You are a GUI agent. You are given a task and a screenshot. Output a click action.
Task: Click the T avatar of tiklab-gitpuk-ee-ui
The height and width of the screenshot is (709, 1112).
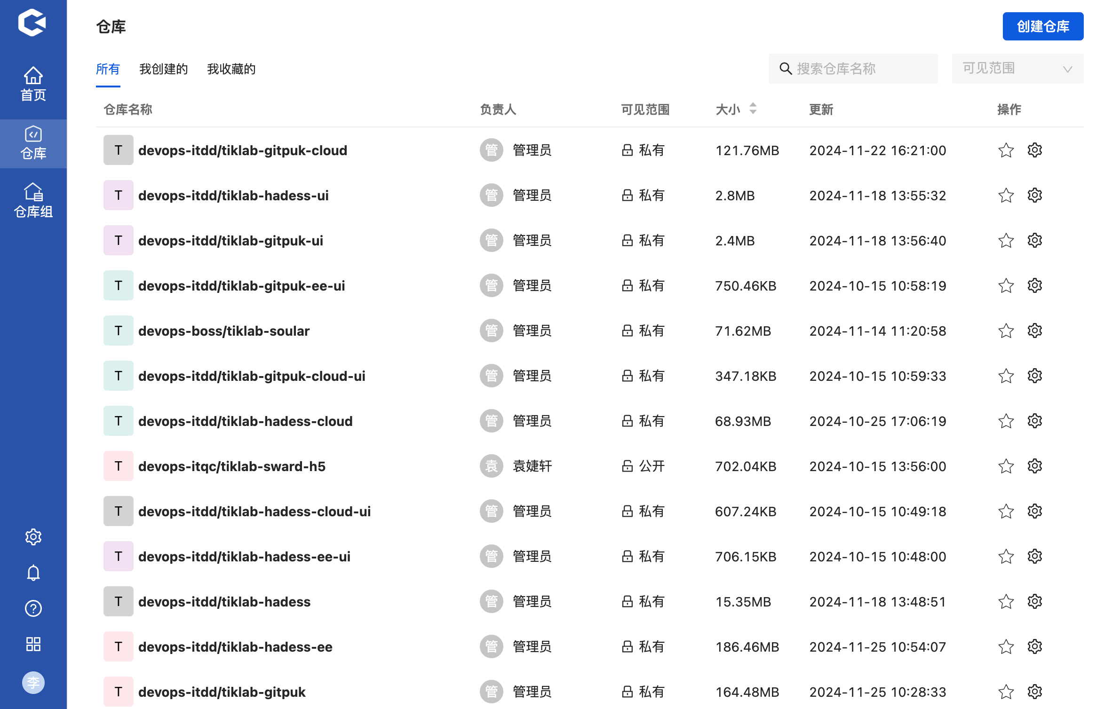click(119, 285)
